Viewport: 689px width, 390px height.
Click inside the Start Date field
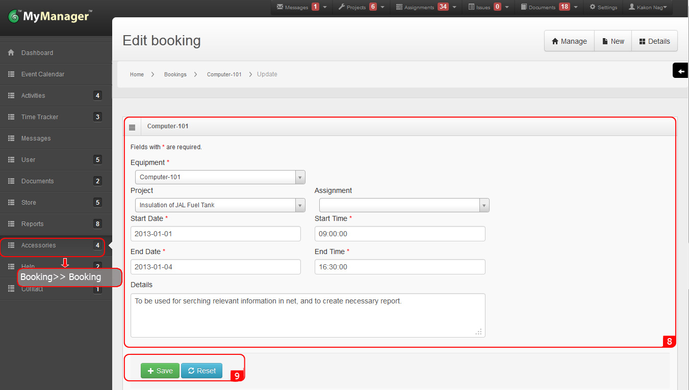point(215,234)
